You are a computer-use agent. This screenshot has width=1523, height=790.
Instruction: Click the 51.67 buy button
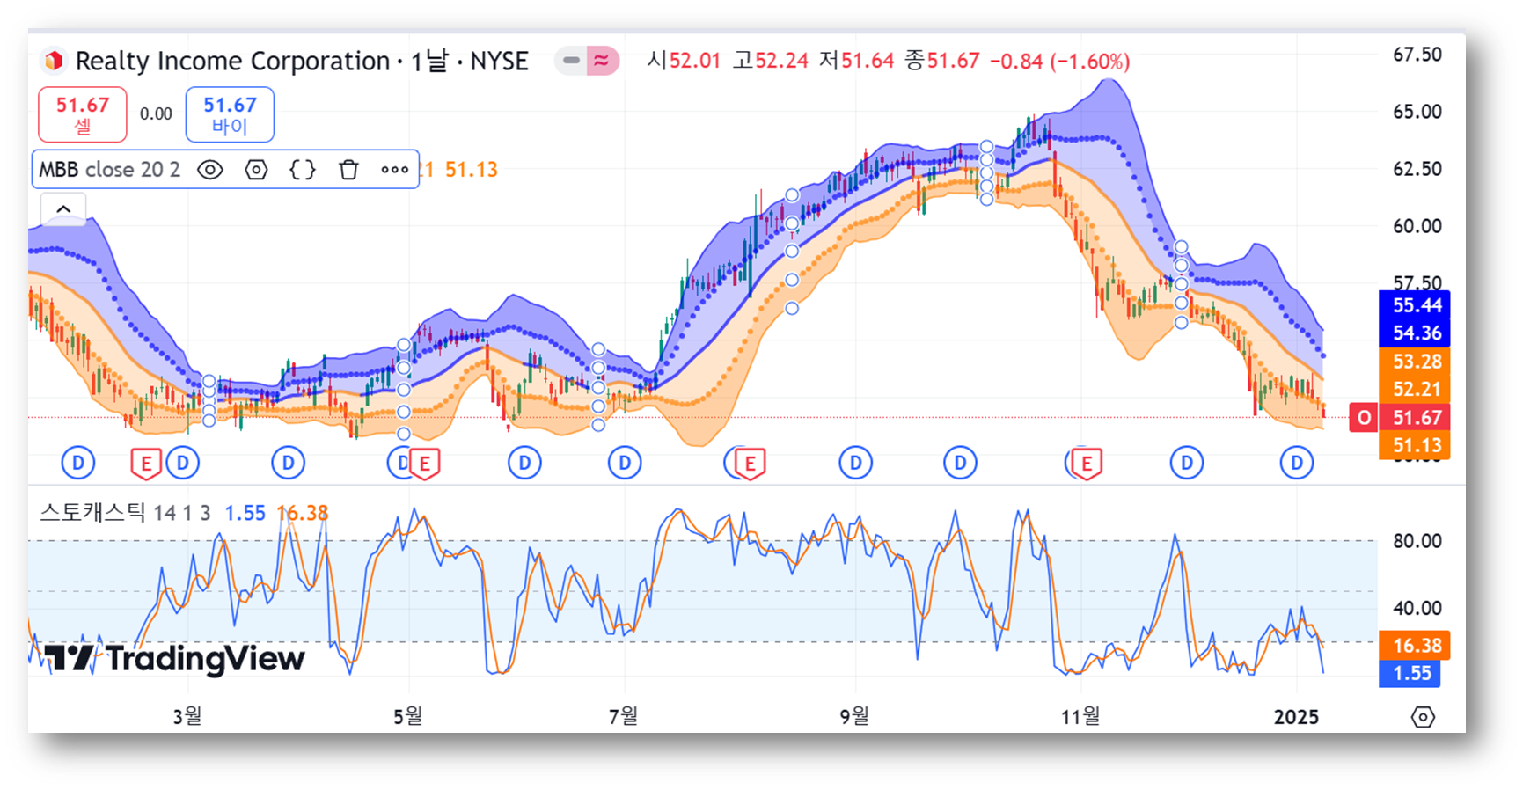coord(230,114)
